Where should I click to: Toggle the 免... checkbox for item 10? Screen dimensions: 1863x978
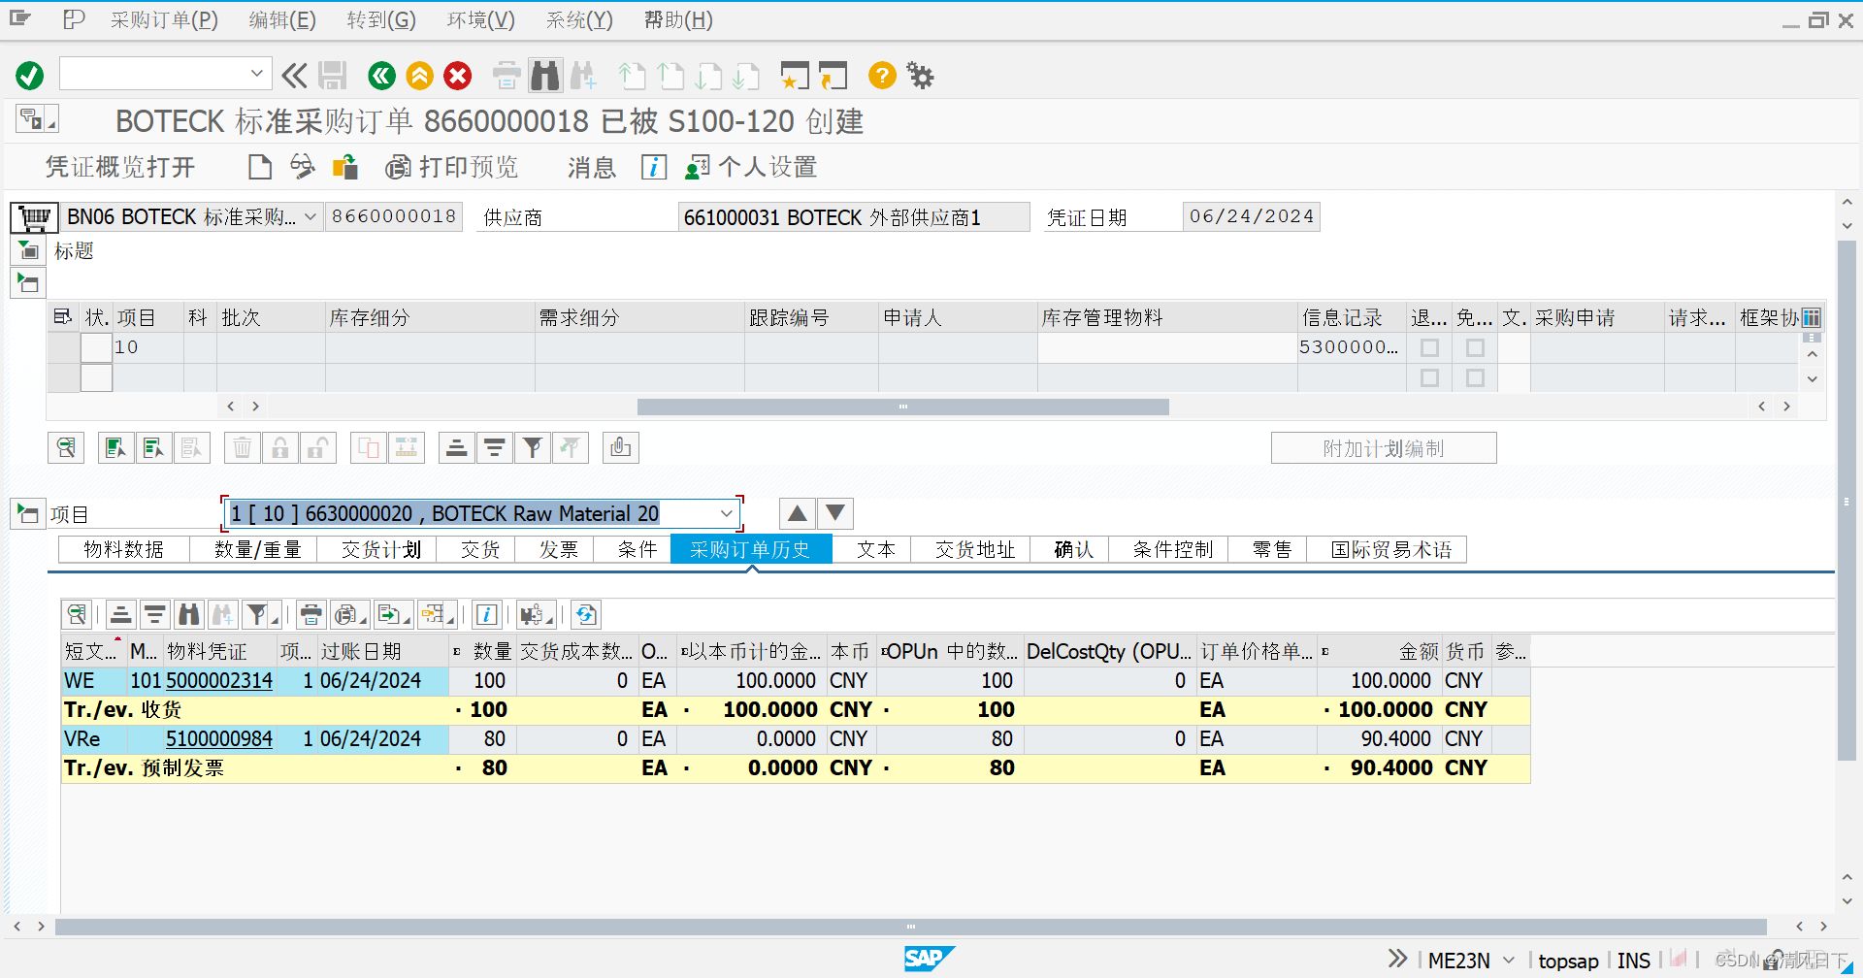[1475, 347]
